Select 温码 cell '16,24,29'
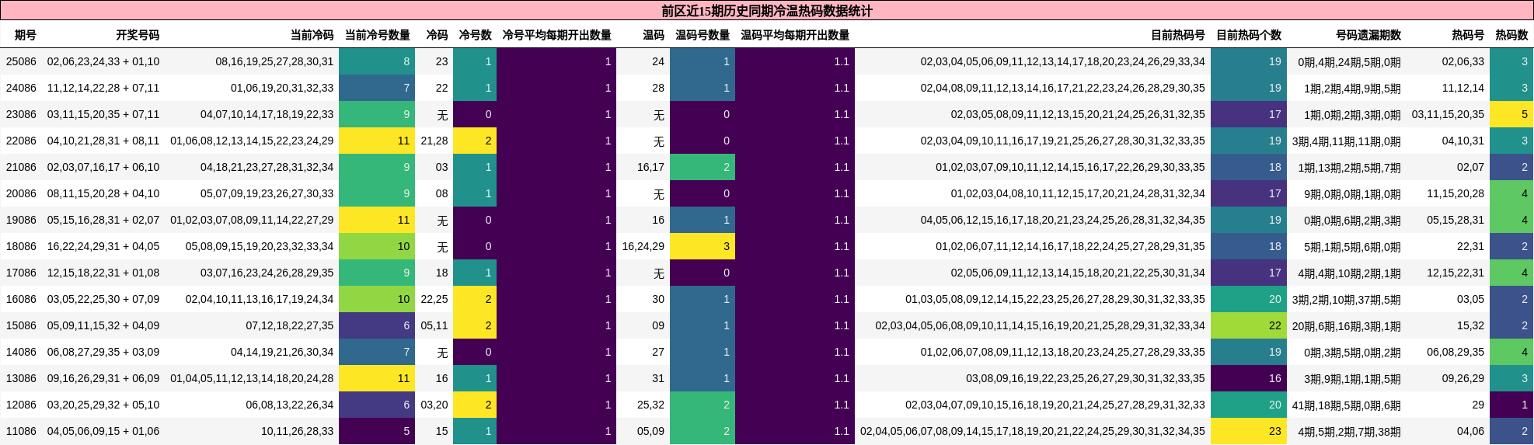The image size is (1534, 445). (643, 246)
